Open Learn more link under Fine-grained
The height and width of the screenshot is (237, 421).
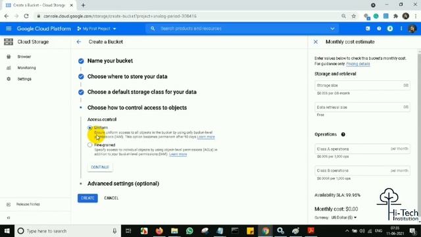pyautogui.click(x=178, y=154)
